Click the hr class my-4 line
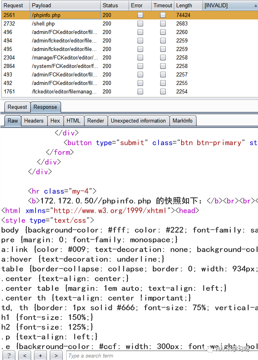 (x=62, y=191)
